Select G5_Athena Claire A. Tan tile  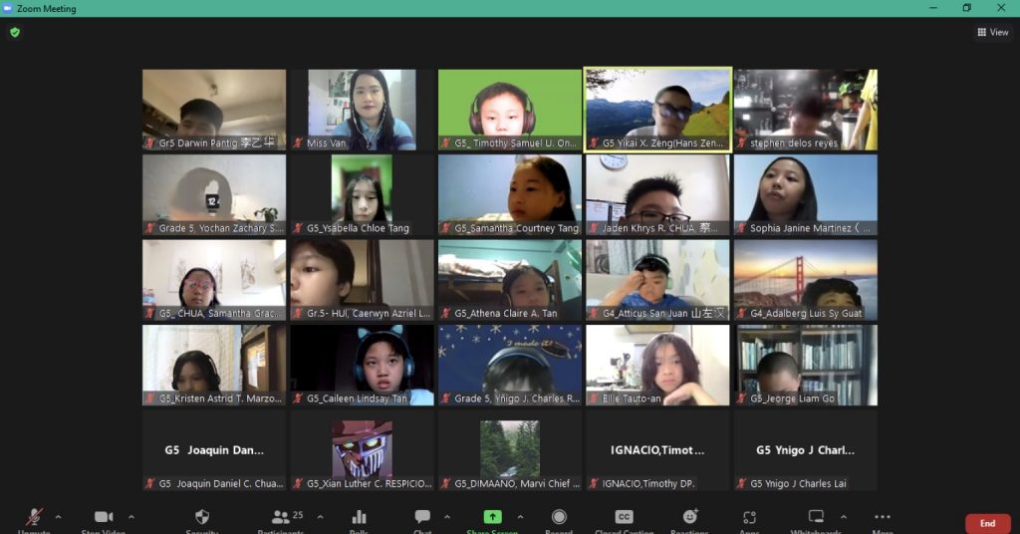509,280
